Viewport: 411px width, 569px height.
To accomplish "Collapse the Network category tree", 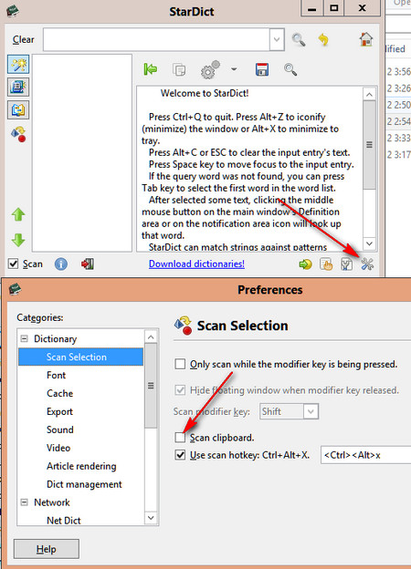I will coord(25,502).
